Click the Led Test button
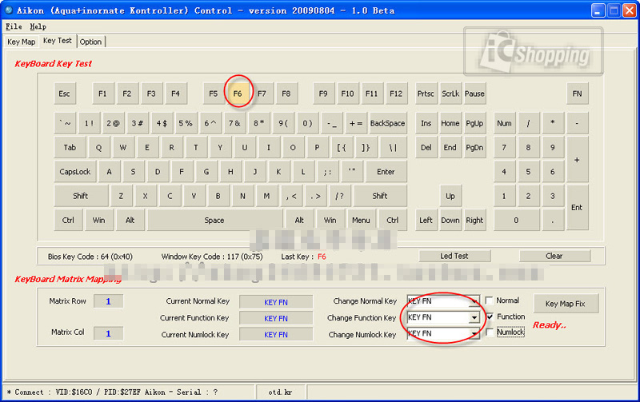 454,257
